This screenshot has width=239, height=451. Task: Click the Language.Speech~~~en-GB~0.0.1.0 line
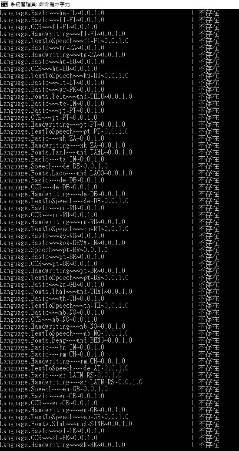(x=54, y=389)
